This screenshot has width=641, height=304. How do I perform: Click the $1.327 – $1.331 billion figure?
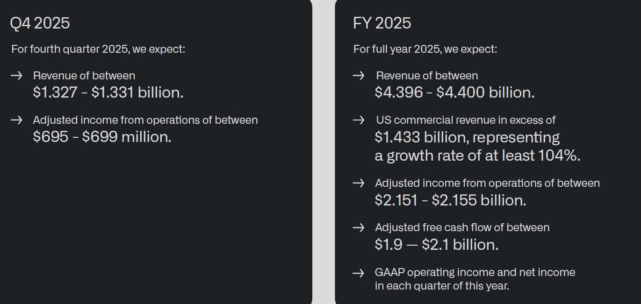click(108, 92)
